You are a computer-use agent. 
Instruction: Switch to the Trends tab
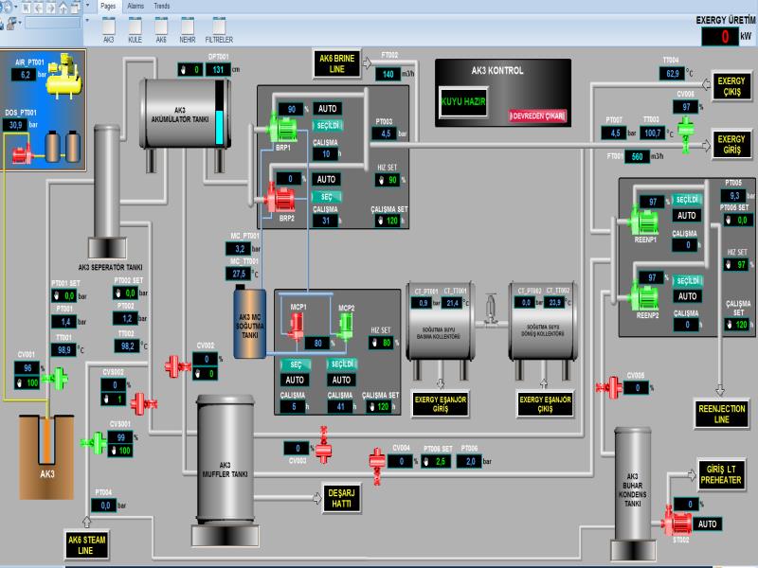tap(162, 7)
